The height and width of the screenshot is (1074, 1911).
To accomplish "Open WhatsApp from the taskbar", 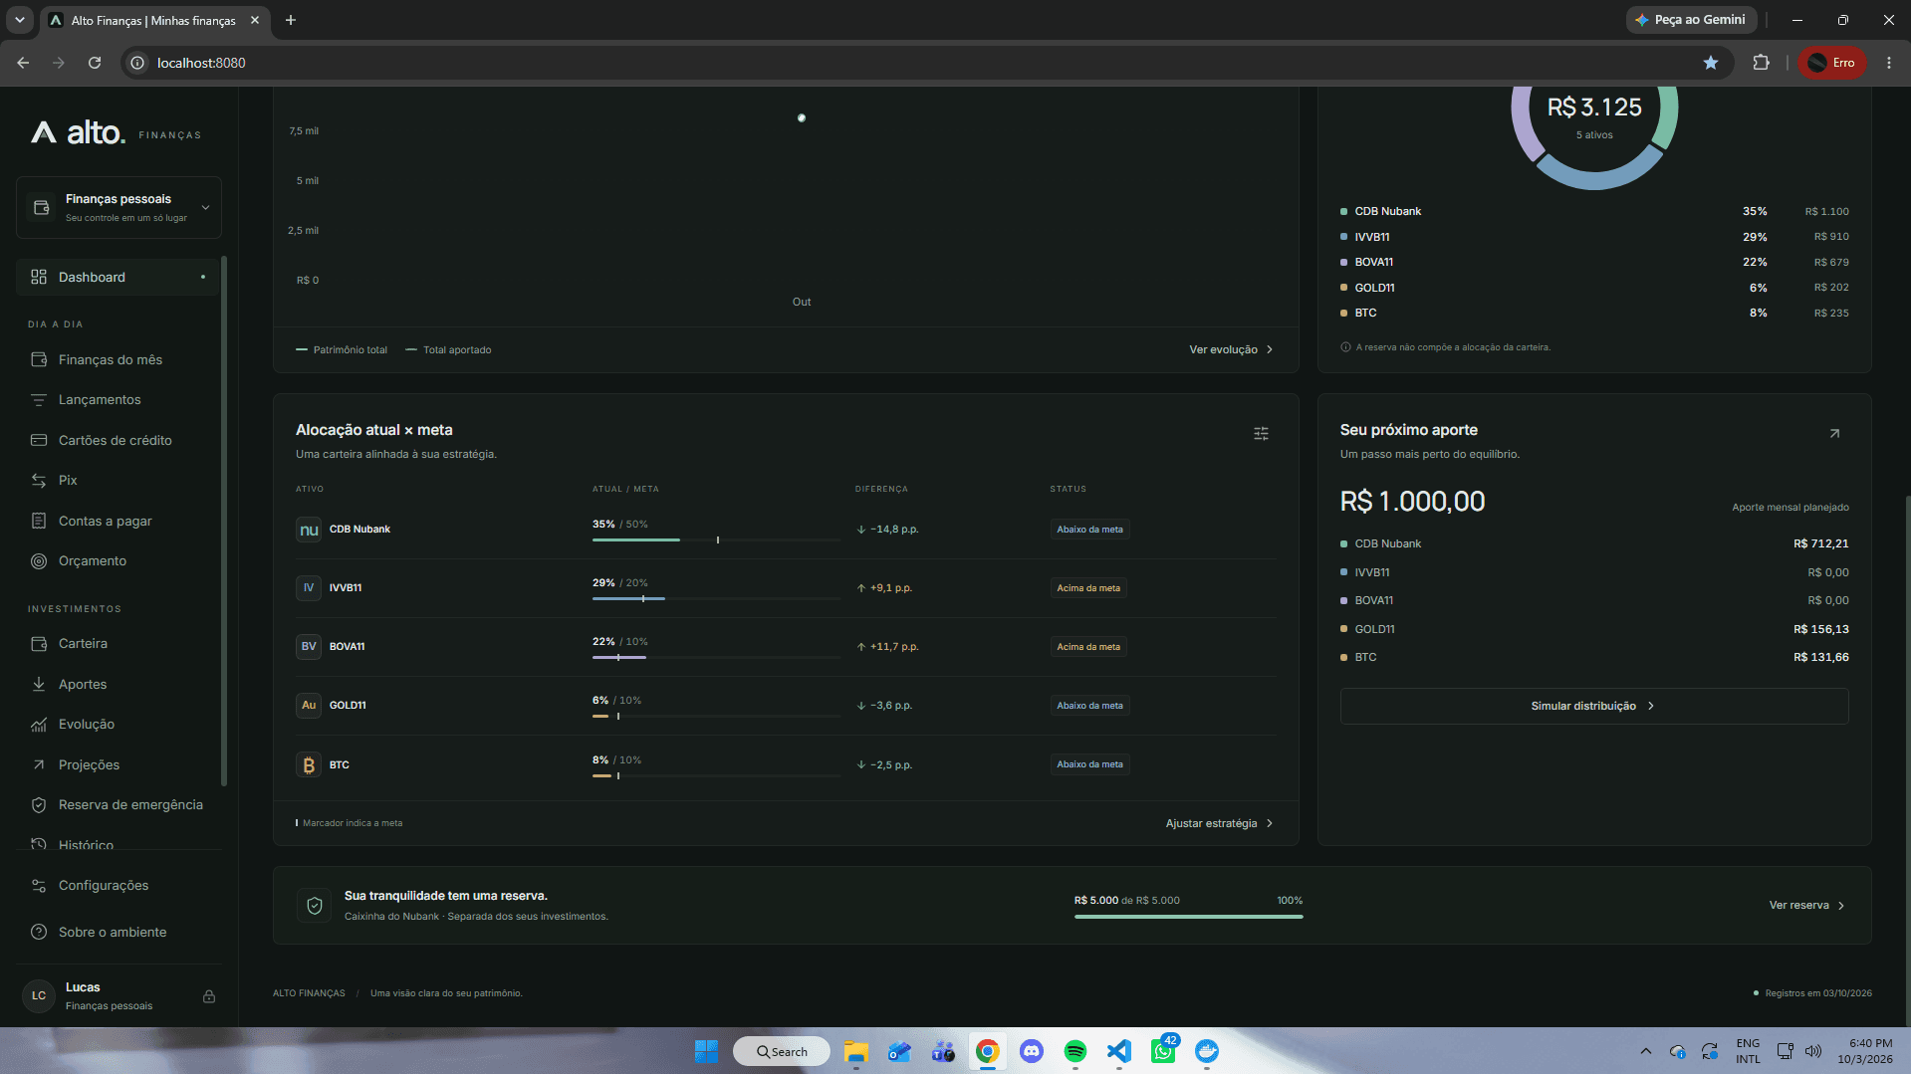I will tap(1163, 1051).
